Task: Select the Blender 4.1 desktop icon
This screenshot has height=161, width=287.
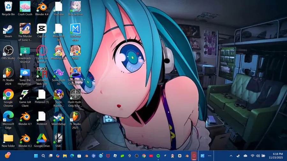Action: pyautogui.click(x=25, y=118)
